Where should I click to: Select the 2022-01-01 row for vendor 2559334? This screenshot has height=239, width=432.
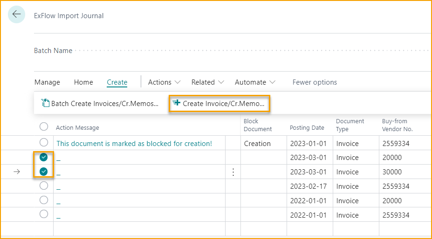pos(43,214)
